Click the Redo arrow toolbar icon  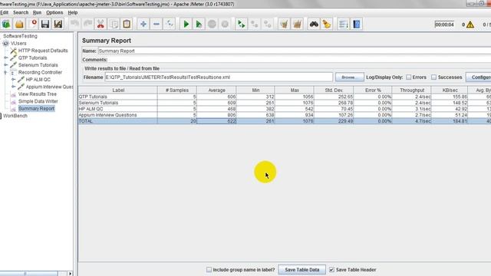pos(87,24)
